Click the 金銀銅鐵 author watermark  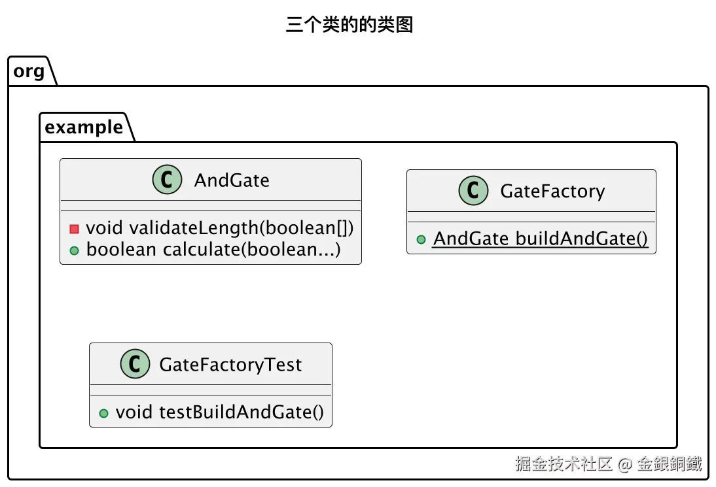(x=669, y=464)
